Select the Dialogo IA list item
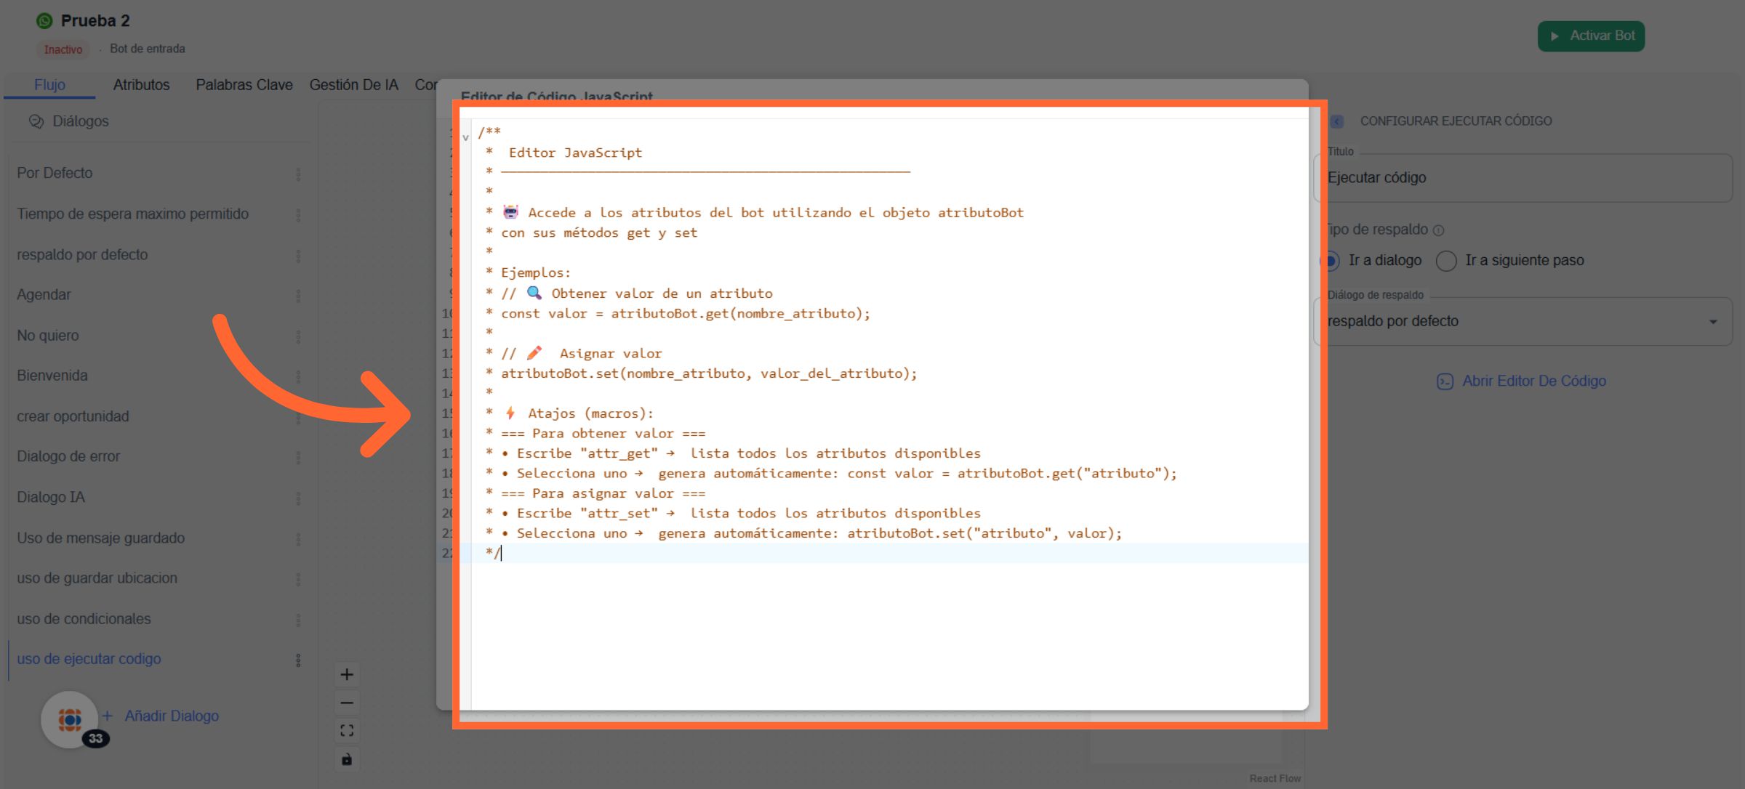Image resolution: width=1745 pixels, height=789 pixels. point(51,497)
